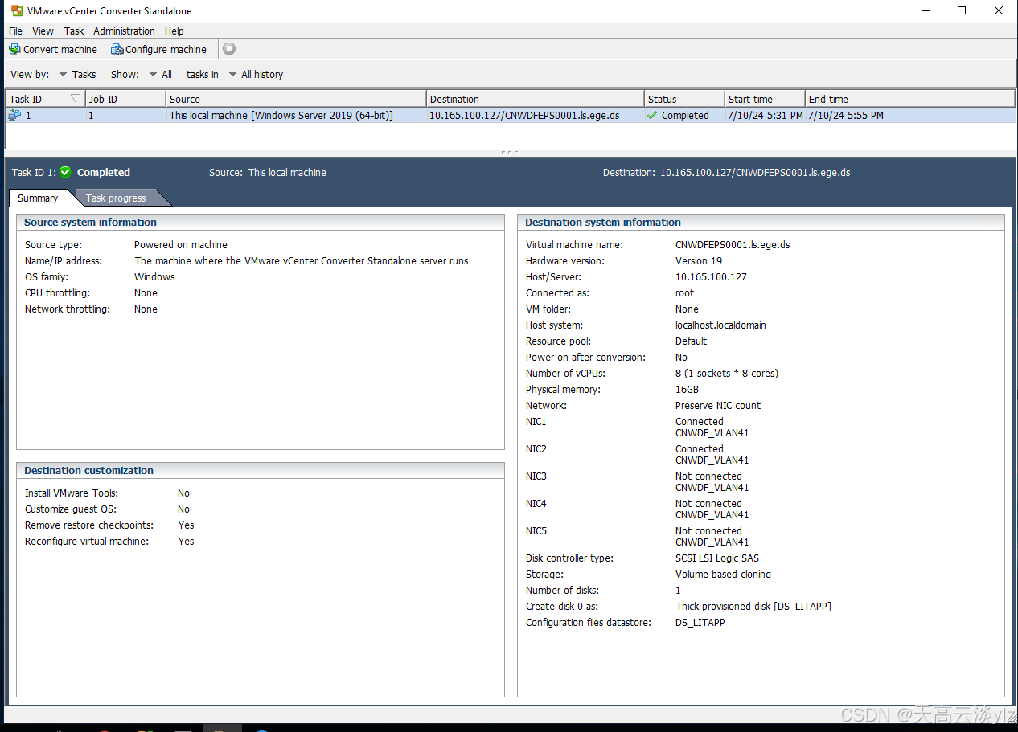Click the Job ID column header
This screenshot has width=1018, height=732.
[125, 99]
